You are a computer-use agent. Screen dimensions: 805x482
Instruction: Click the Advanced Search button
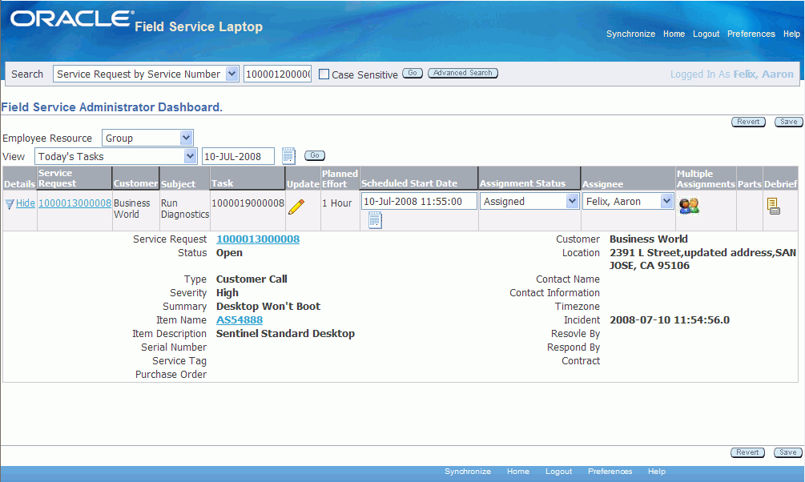pos(462,73)
